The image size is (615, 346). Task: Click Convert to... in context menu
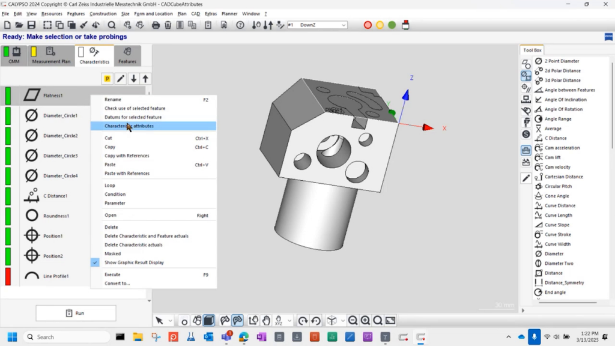[117, 284]
